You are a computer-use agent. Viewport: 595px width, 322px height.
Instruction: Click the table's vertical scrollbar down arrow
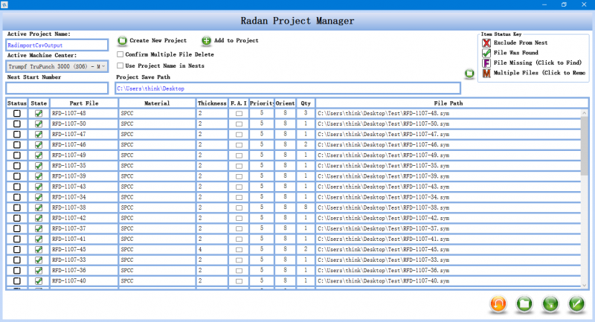click(x=585, y=284)
